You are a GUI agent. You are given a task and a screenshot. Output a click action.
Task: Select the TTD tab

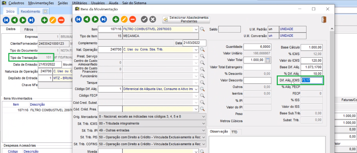tap(234, 132)
